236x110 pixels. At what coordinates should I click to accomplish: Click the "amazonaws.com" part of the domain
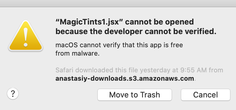(x=166, y=79)
